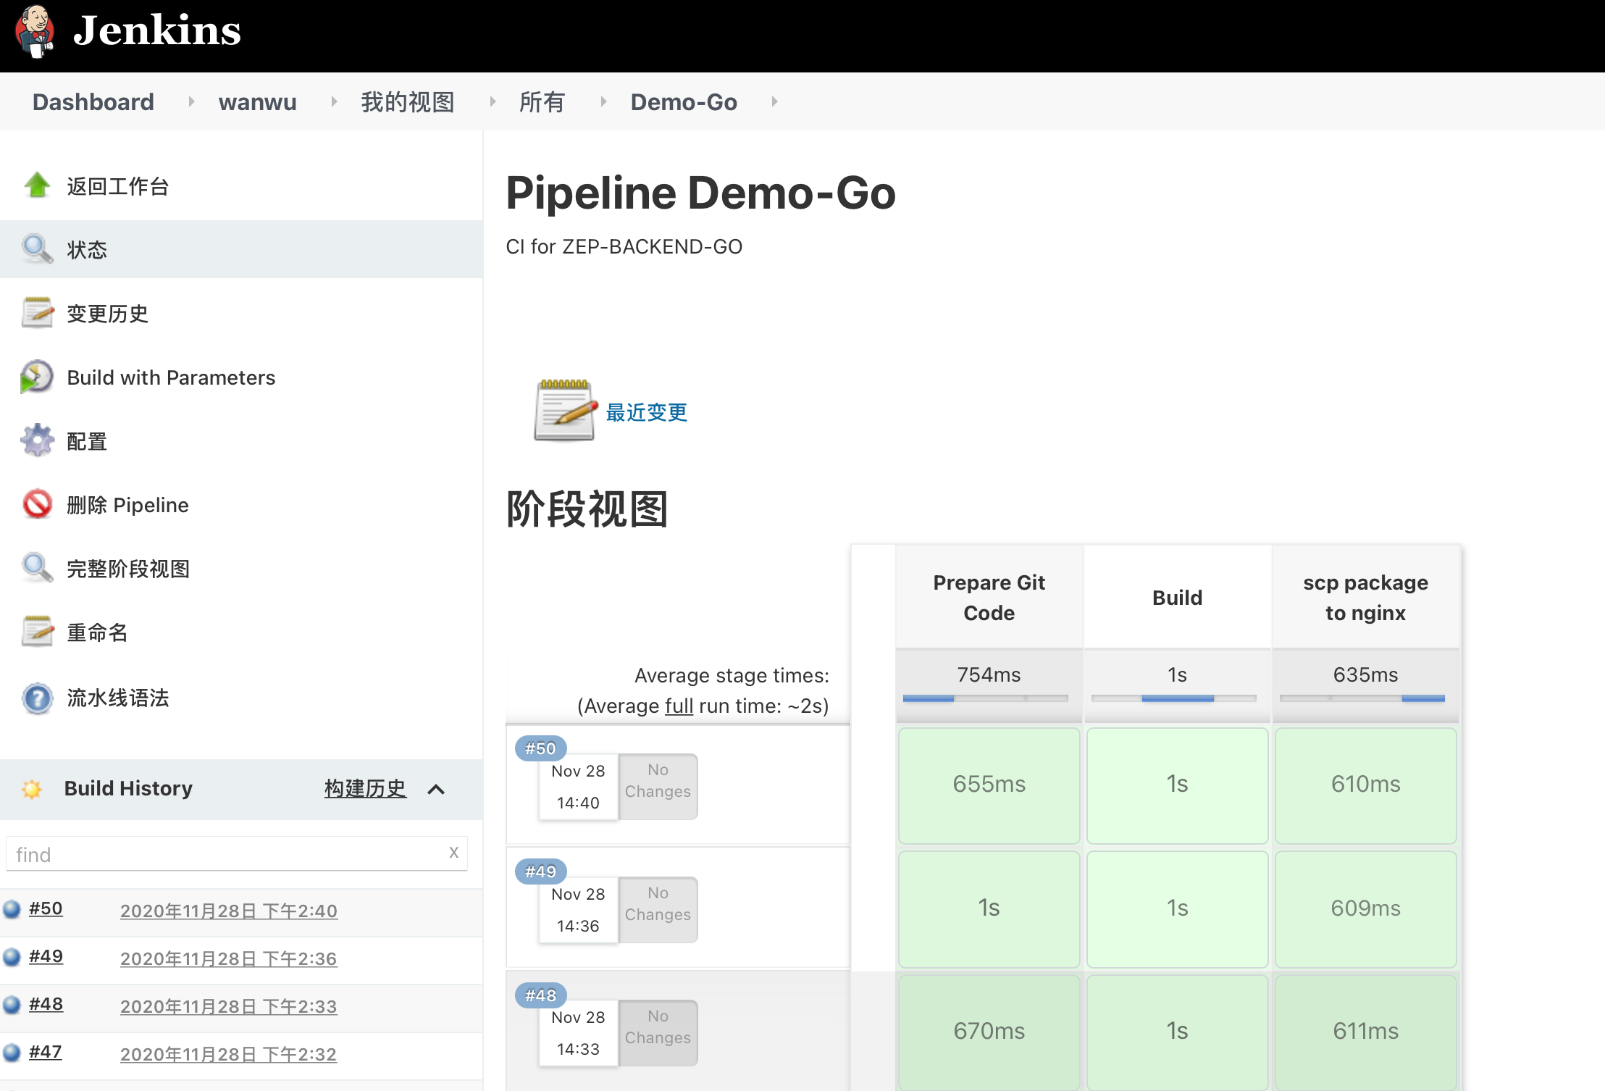
Task: Open the dropdown arrow after 所有 breadcrumb
Action: (x=603, y=101)
